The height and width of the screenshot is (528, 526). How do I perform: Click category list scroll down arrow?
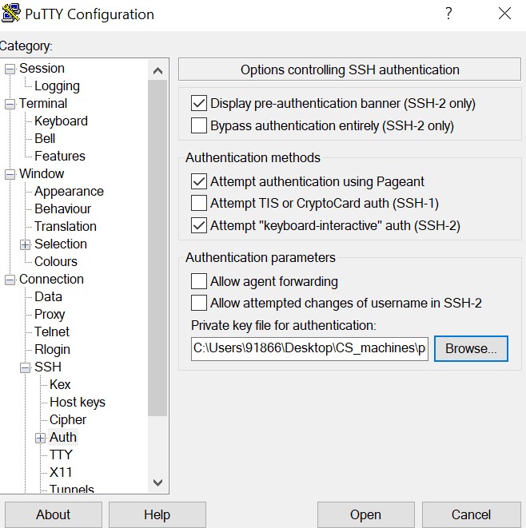click(157, 482)
